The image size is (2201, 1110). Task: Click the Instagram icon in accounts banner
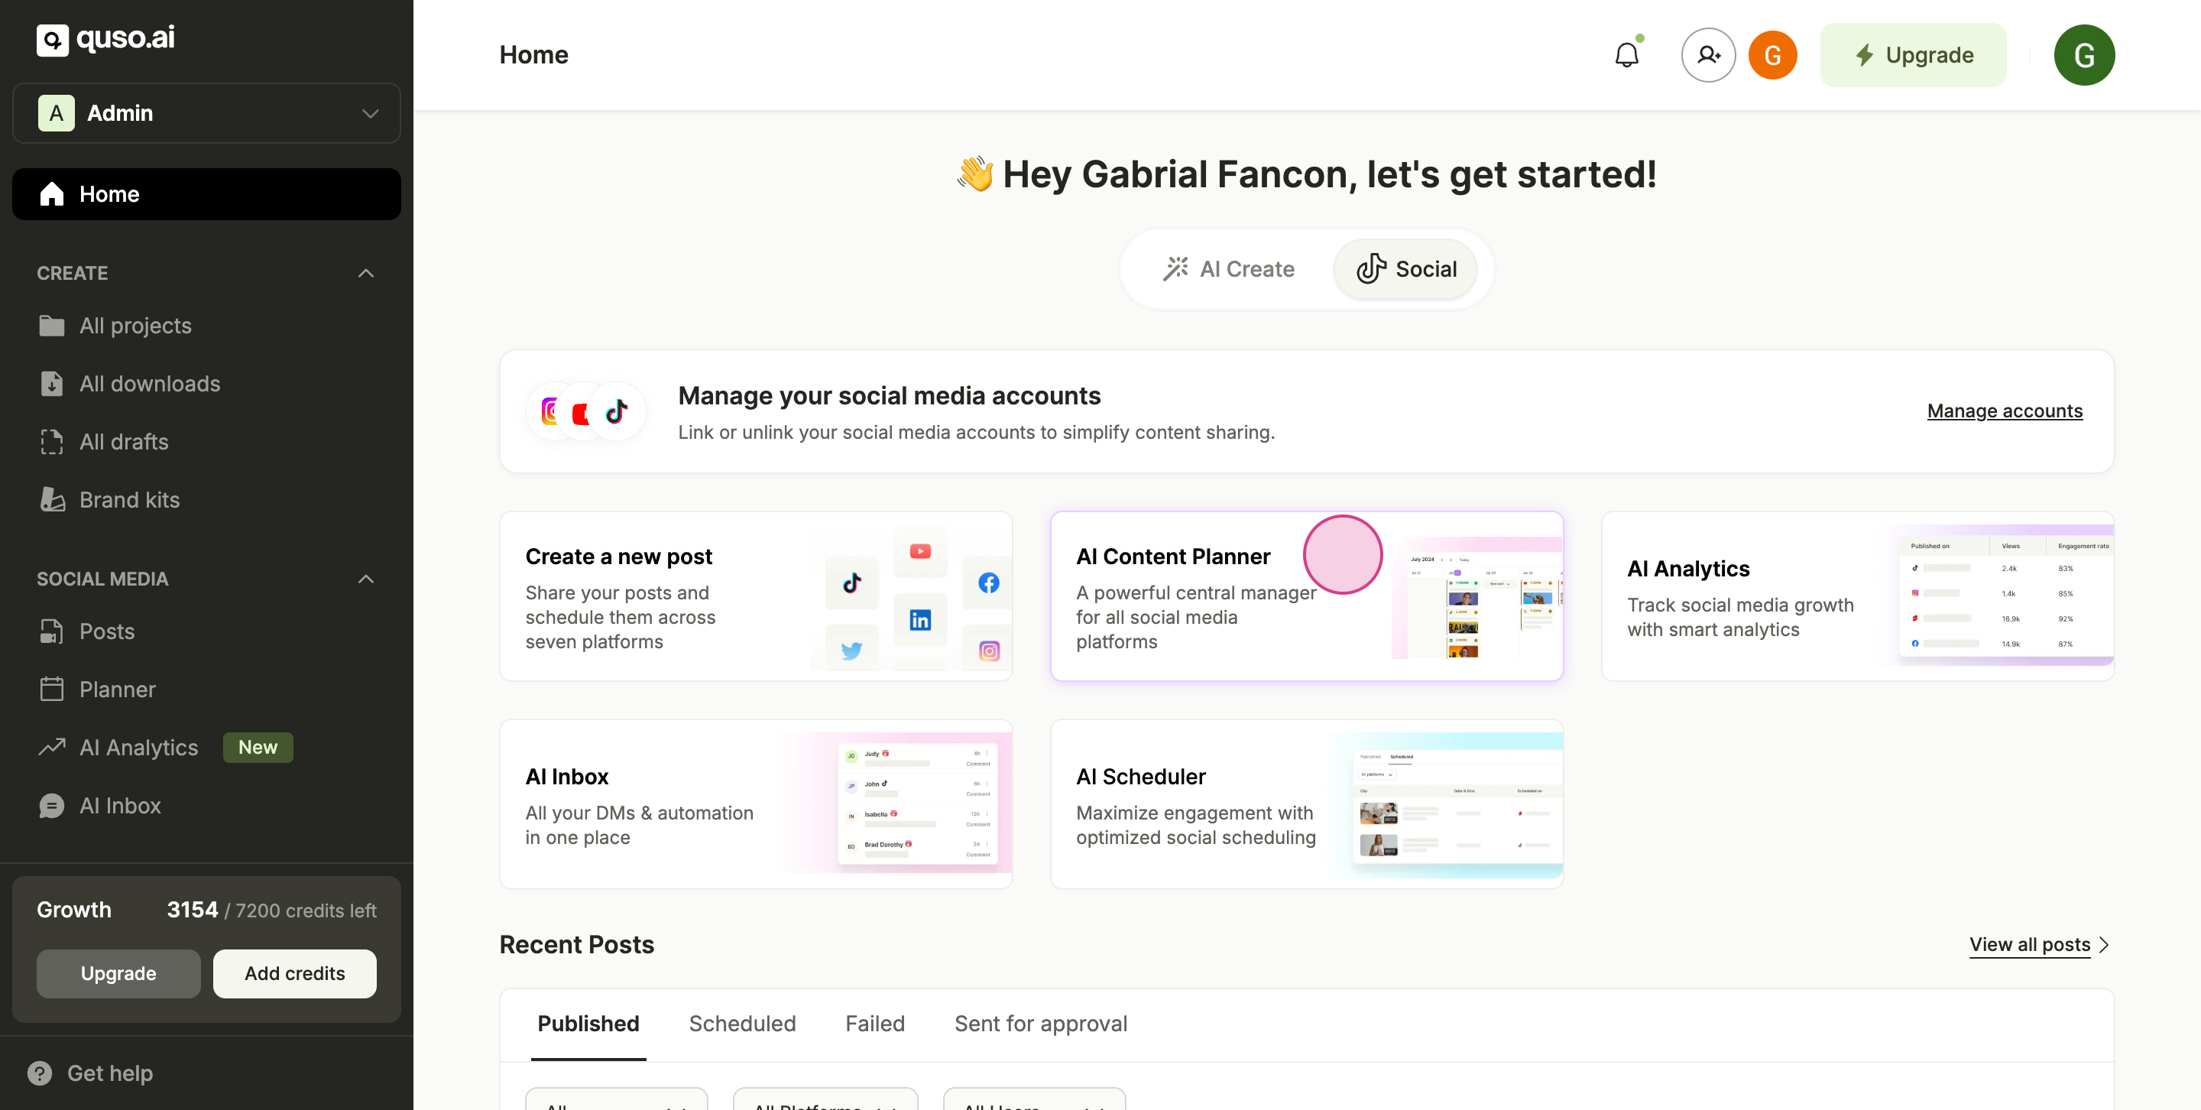pos(551,412)
